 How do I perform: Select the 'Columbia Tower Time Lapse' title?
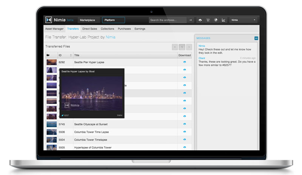91,132
